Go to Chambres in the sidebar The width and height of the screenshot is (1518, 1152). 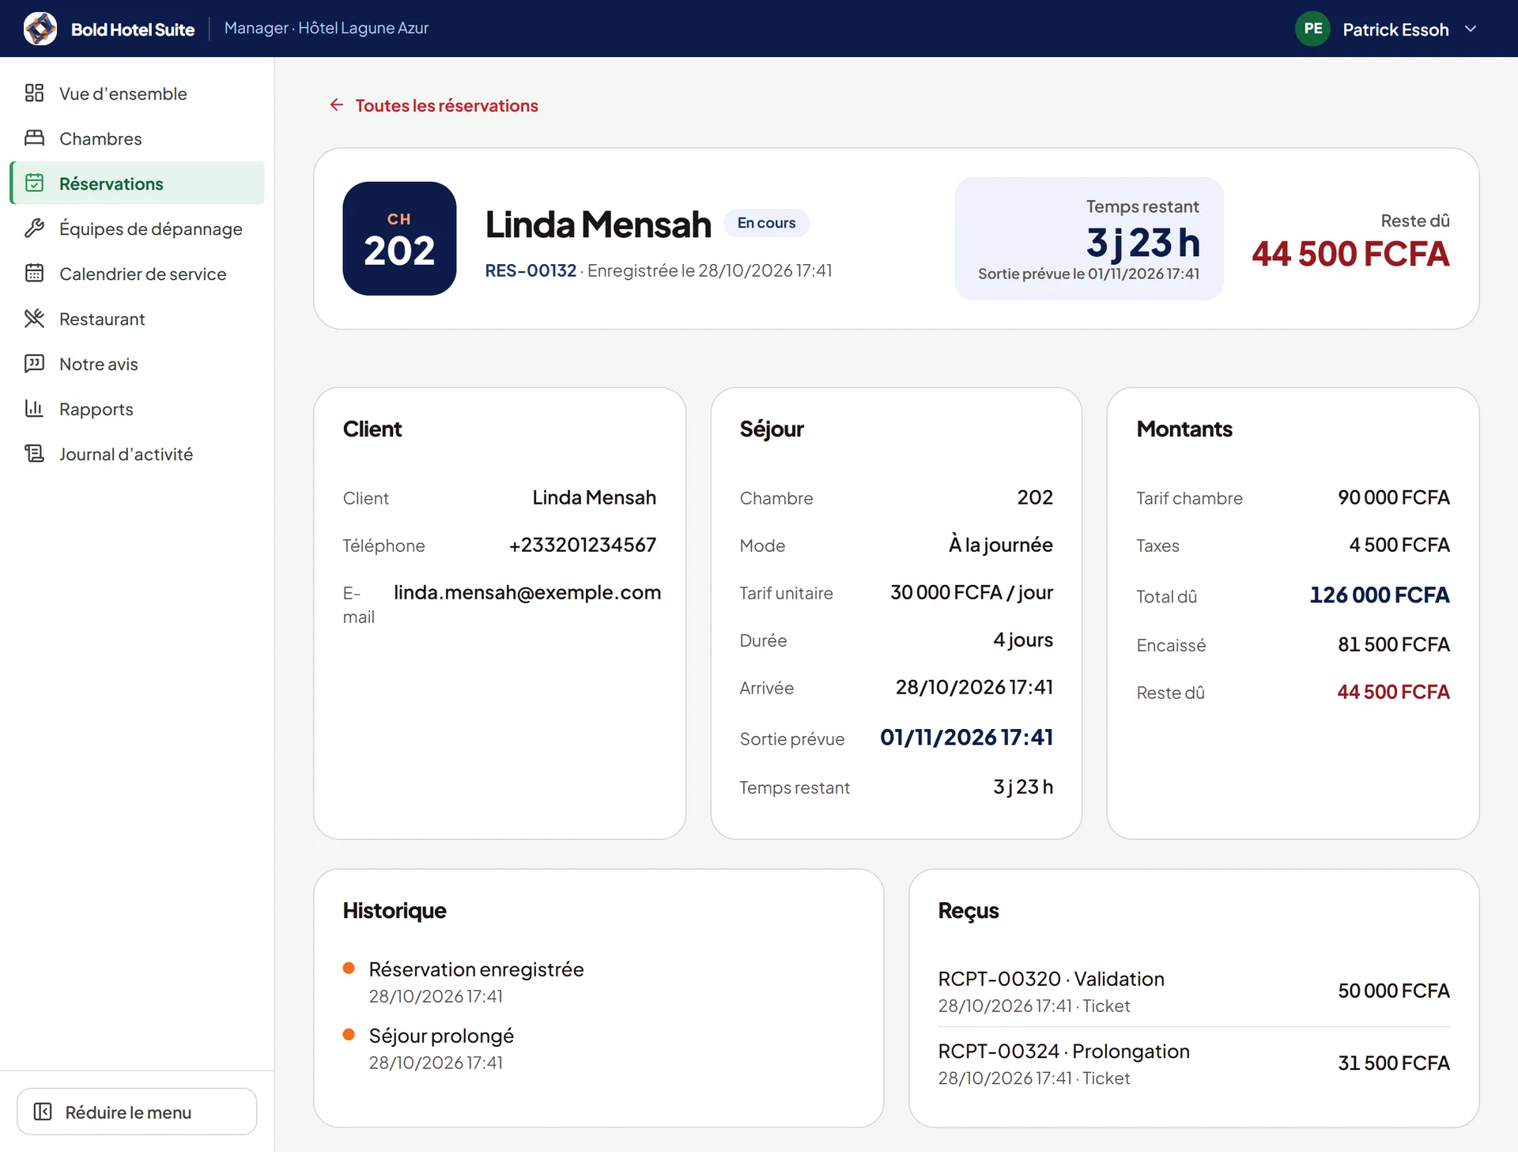click(x=138, y=138)
